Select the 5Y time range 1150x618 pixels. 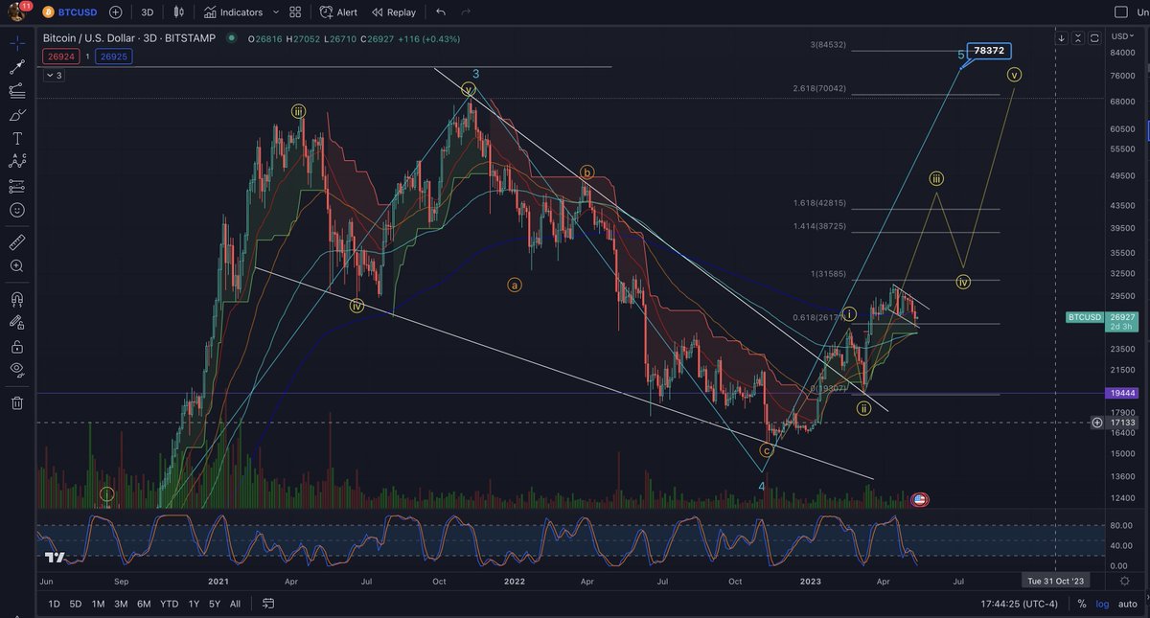coord(215,604)
